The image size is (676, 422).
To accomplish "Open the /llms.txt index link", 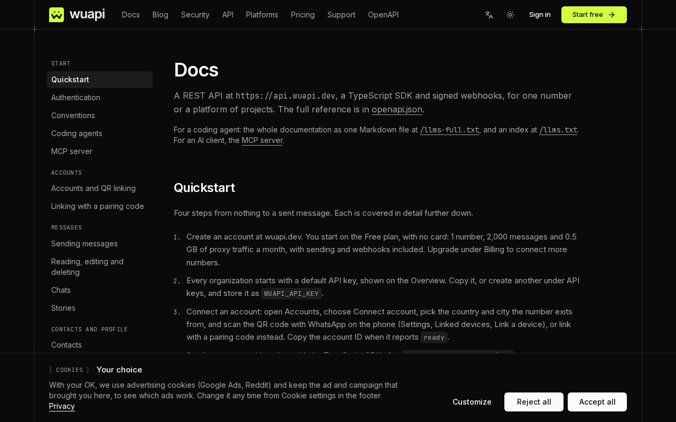I will click(x=558, y=130).
